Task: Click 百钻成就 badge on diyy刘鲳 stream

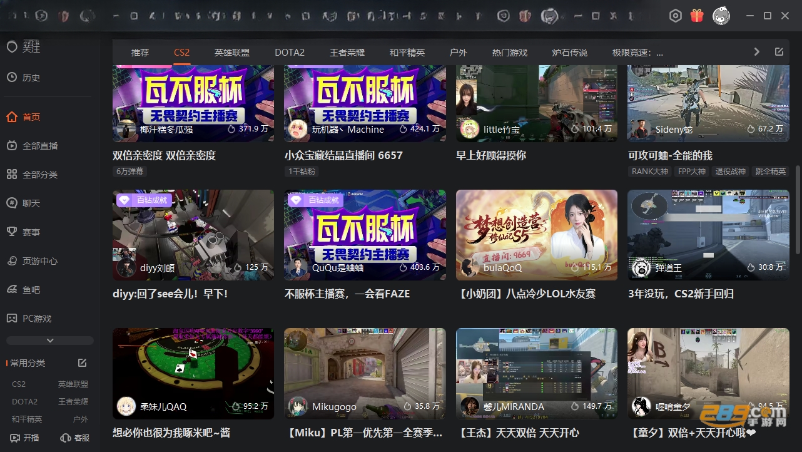Action: pyautogui.click(x=143, y=200)
